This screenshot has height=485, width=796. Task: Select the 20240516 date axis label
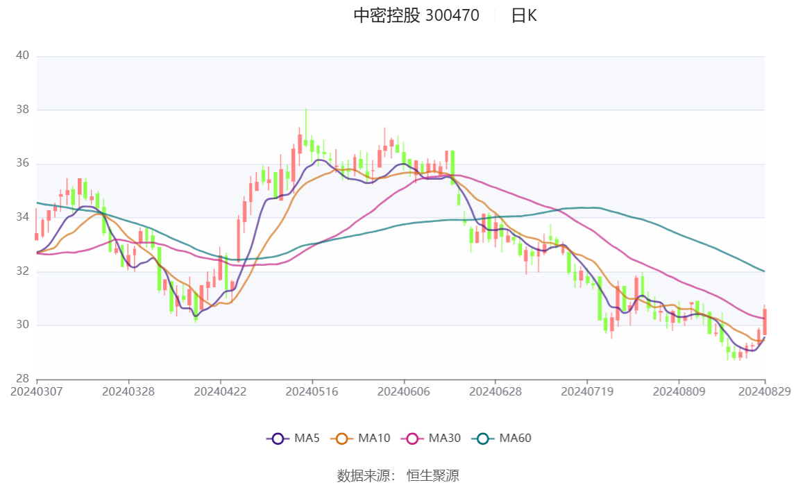[x=312, y=391]
